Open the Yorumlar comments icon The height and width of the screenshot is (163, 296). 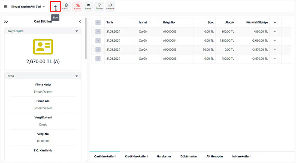tap(110, 6)
